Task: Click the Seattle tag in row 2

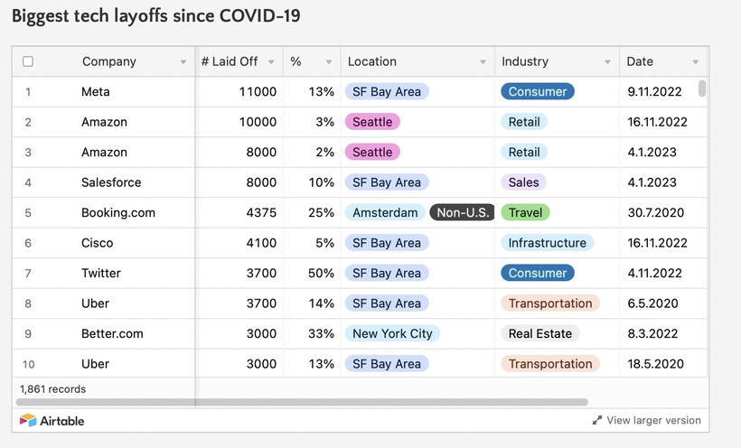Action: [x=372, y=122]
